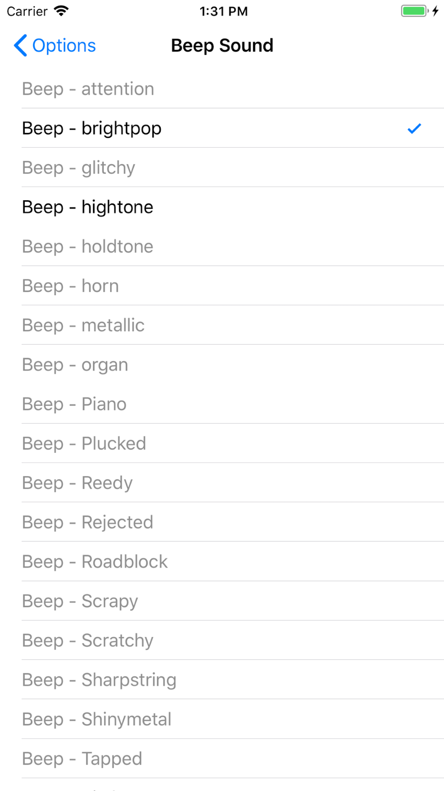Pick the Beep - holdtone sound
The width and height of the screenshot is (444, 791).
click(222, 246)
